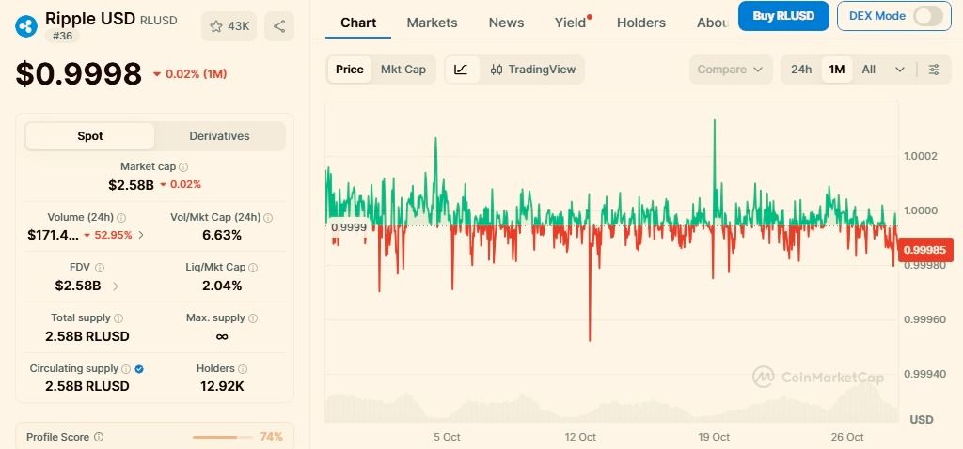Expand more time range options chevron

click(900, 70)
